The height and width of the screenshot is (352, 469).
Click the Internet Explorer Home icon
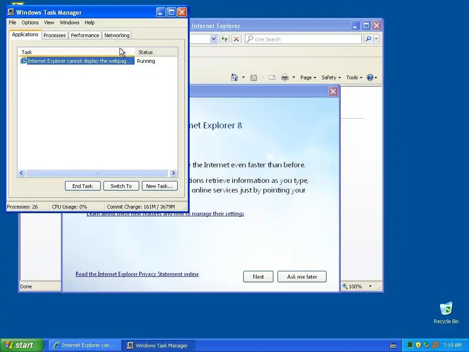[234, 77]
